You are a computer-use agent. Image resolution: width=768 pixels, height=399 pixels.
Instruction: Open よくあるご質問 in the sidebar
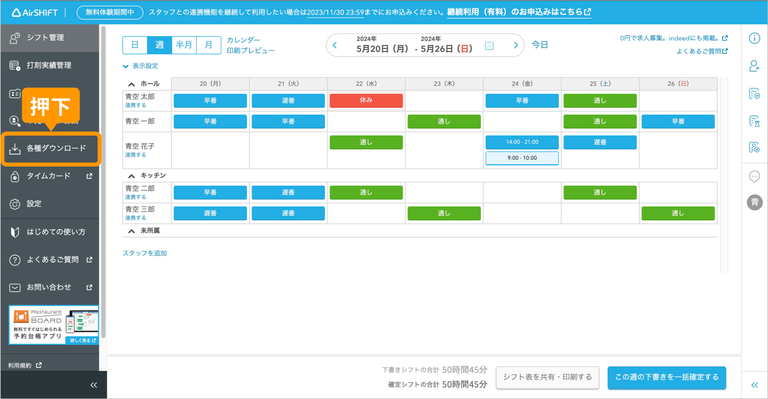click(50, 260)
